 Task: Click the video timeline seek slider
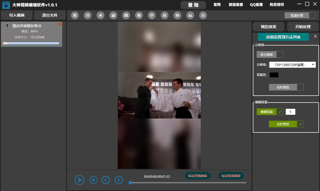(x=188, y=183)
